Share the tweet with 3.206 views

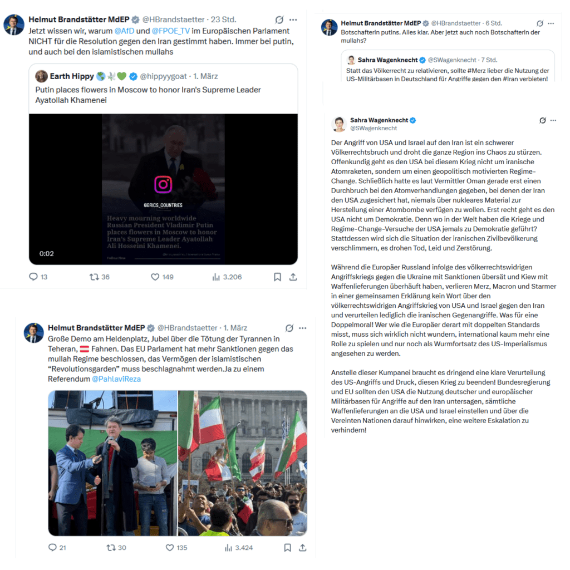tap(293, 277)
